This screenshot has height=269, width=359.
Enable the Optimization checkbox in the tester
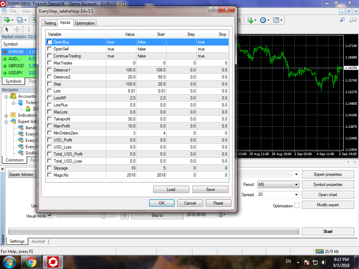(x=297, y=205)
